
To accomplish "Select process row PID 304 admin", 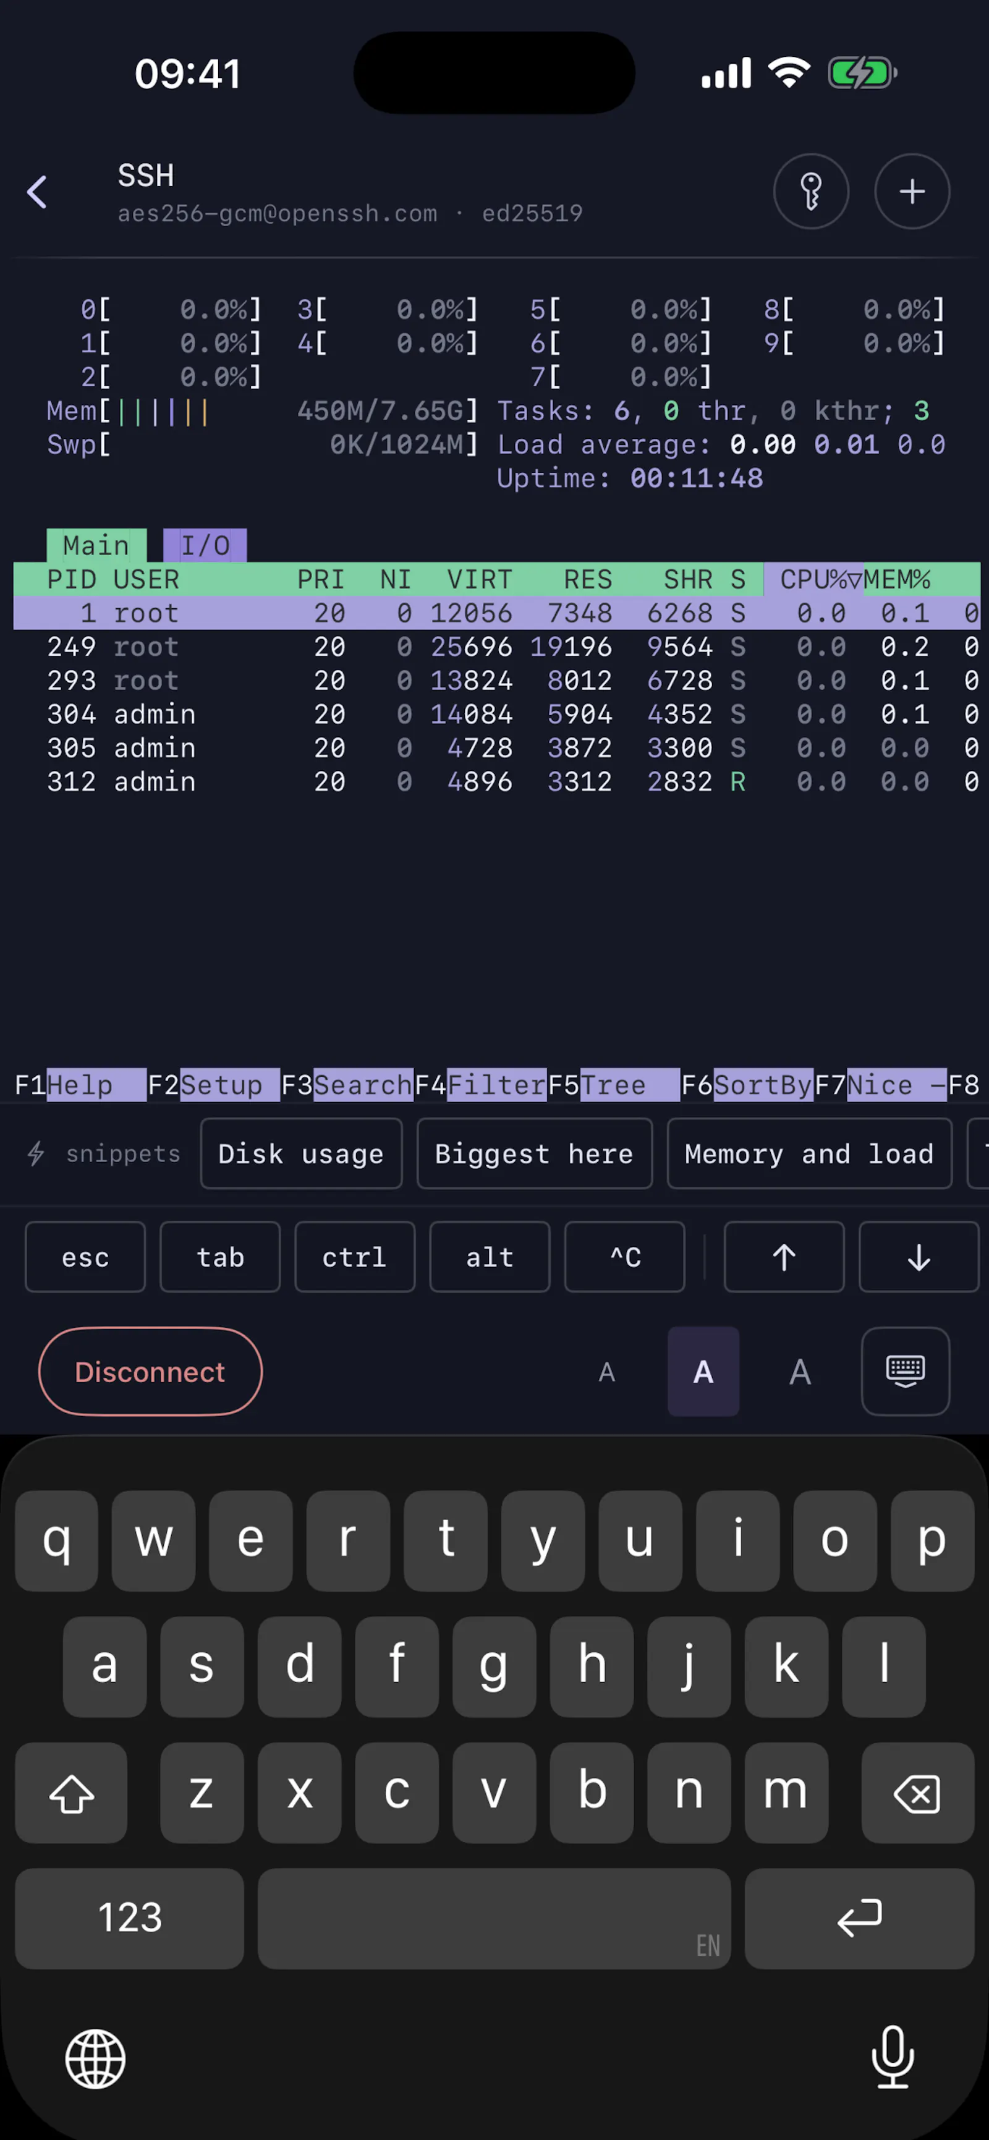I will pyautogui.click(x=496, y=715).
